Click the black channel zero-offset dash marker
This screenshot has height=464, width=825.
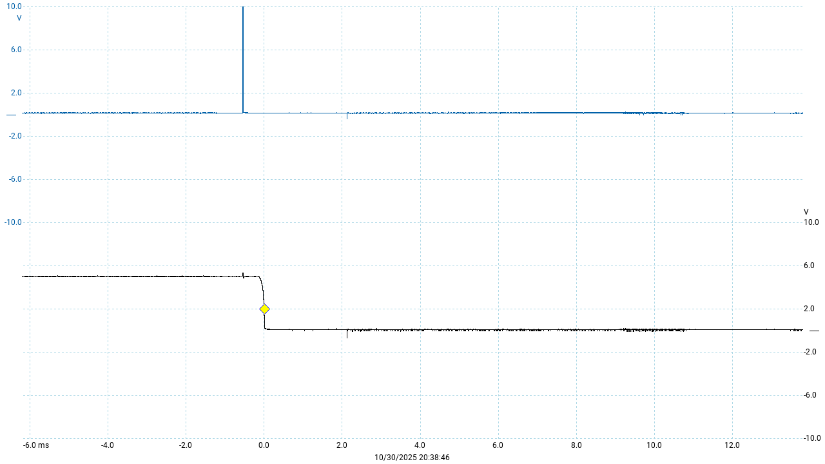813,331
